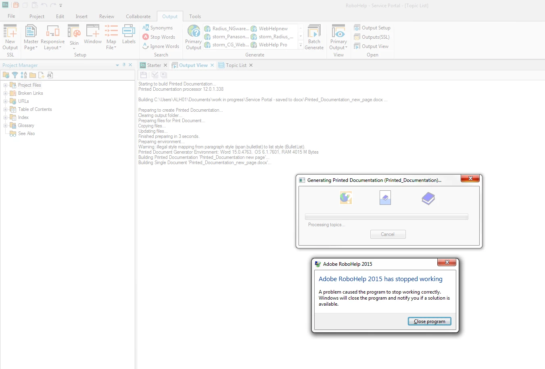Screen dimensions: 545x369
Task: Switch to the Tools ribbon tab
Action: tap(195, 17)
